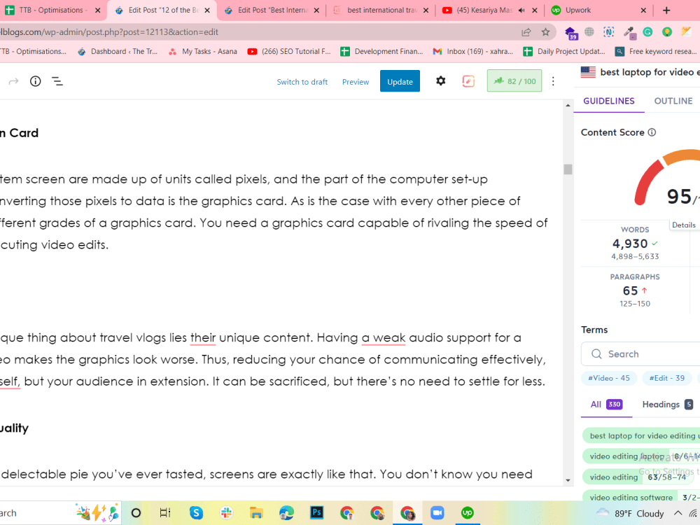The image size is (700, 525).
Task: Switch to the TTB - Optimisations tab
Action: [51, 10]
